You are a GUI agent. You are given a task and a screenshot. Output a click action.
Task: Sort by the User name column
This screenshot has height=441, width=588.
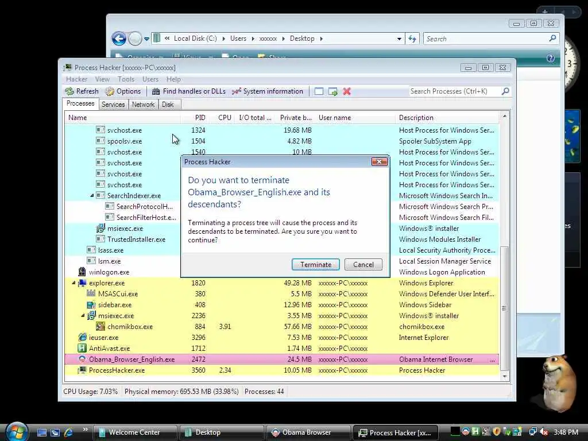click(355, 118)
